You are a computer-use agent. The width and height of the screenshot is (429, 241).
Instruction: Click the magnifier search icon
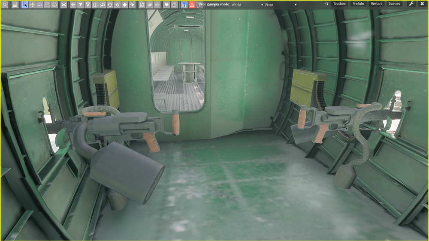pos(5,5)
